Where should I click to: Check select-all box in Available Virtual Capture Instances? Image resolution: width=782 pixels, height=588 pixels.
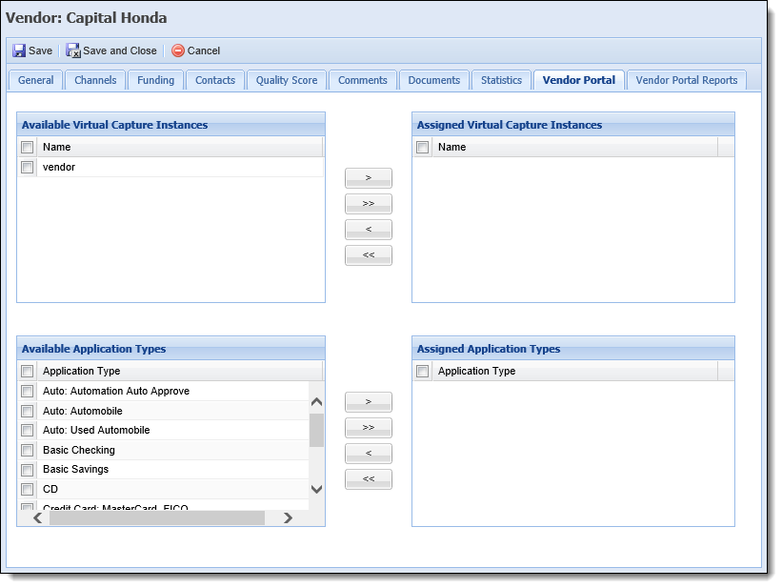tap(28, 148)
